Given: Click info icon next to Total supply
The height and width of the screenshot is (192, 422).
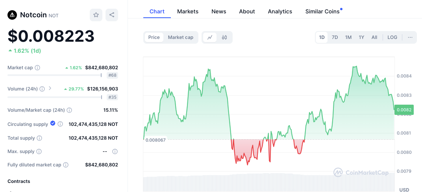Looking at the screenshot, I should tap(39, 138).
